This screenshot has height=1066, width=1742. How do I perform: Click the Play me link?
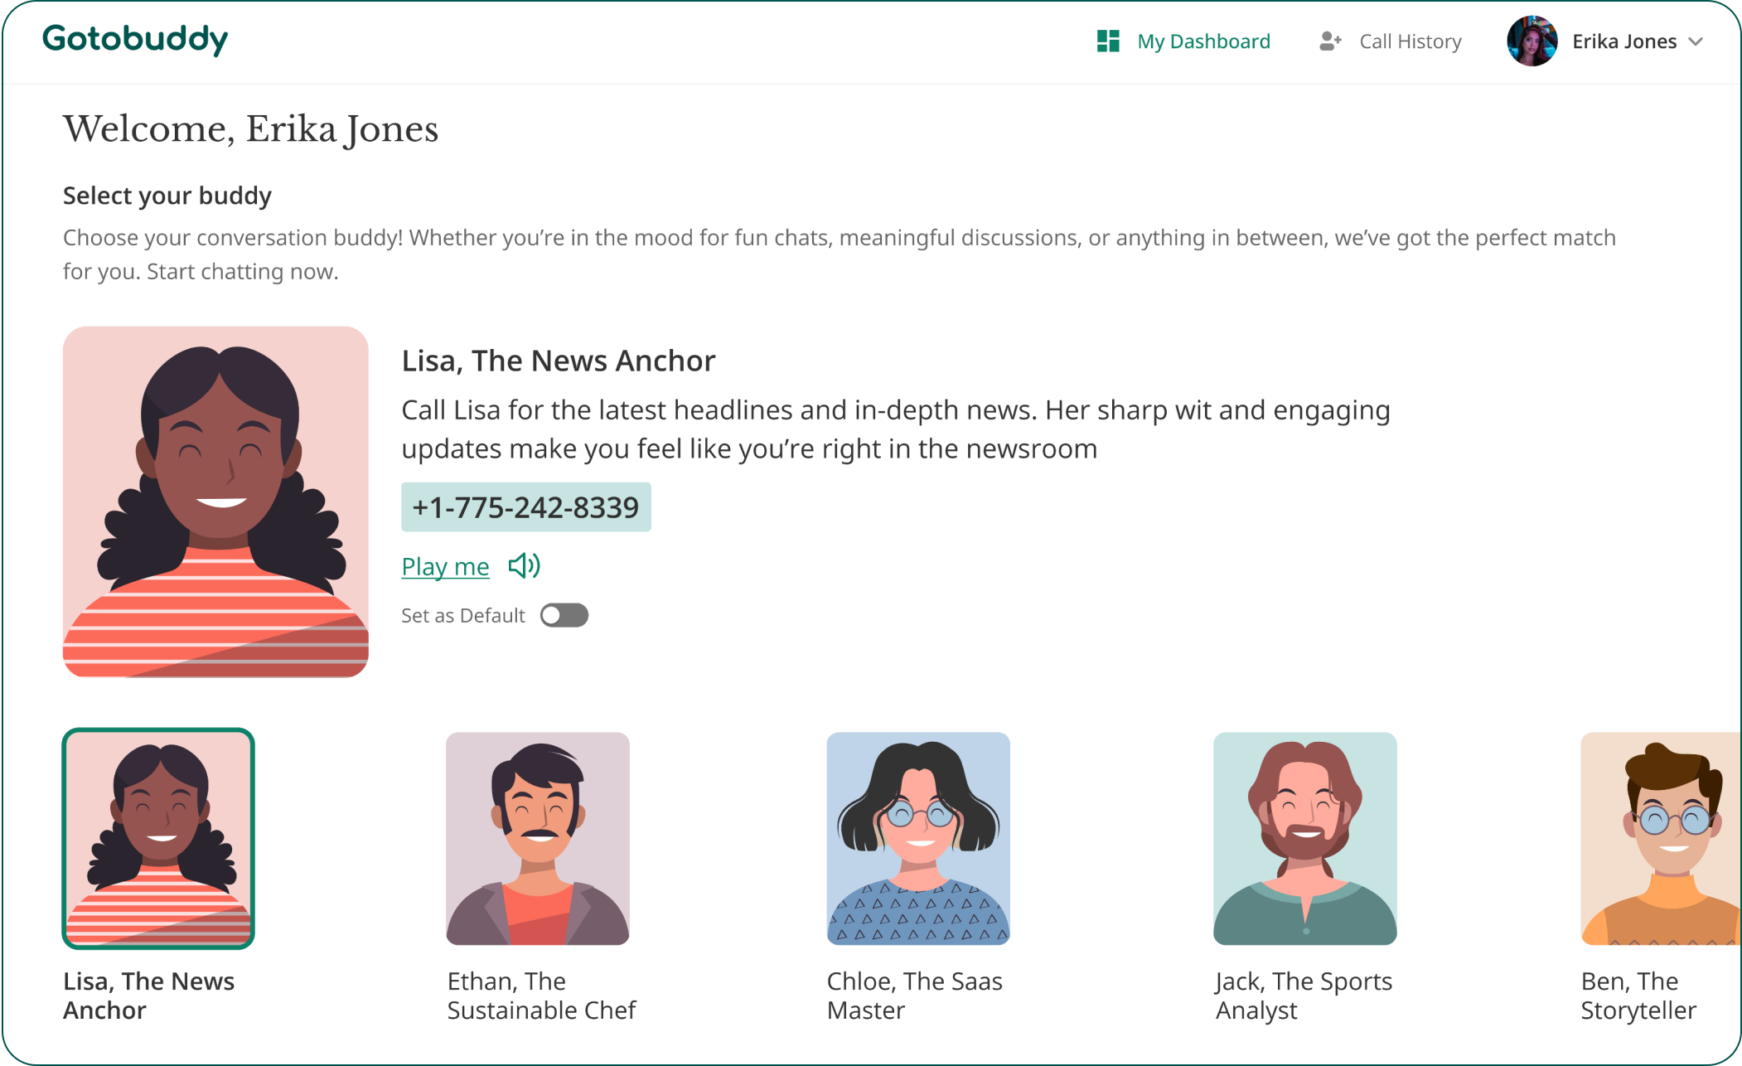click(446, 566)
